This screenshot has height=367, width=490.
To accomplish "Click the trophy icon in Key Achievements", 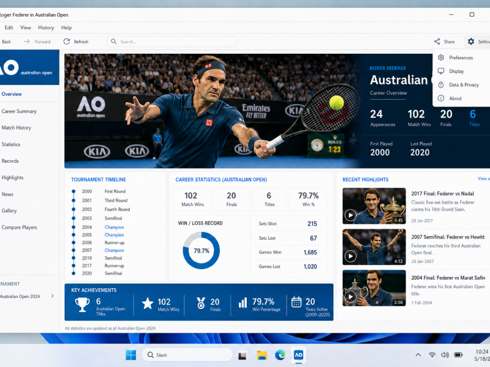I will click(82, 304).
